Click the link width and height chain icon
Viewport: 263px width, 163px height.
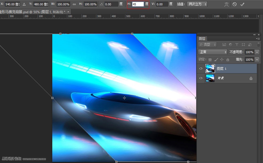click(x=74, y=4)
